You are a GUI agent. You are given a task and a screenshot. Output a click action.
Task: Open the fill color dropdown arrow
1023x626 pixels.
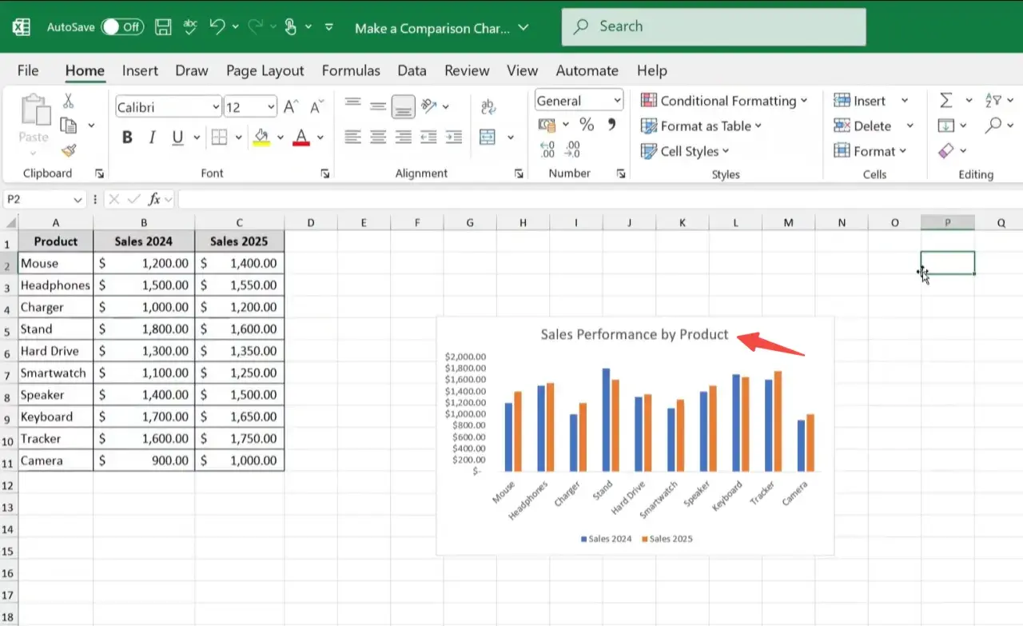click(280, 138)
